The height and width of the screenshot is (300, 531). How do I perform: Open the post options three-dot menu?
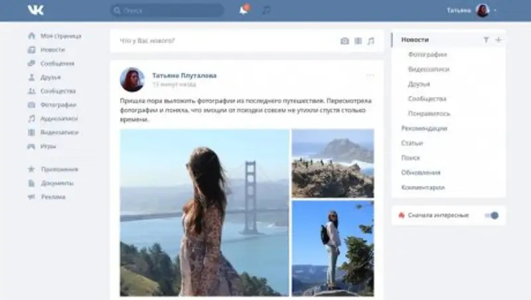tap(370, 75)
